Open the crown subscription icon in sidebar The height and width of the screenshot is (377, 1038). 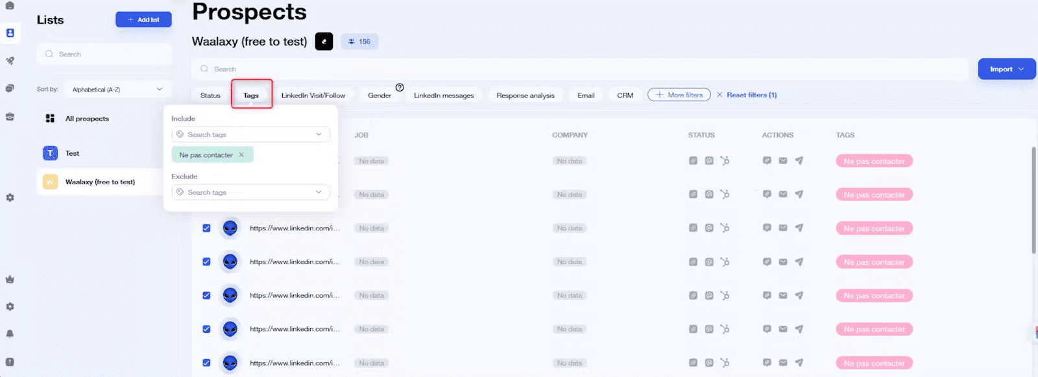(x=10, y=280)
